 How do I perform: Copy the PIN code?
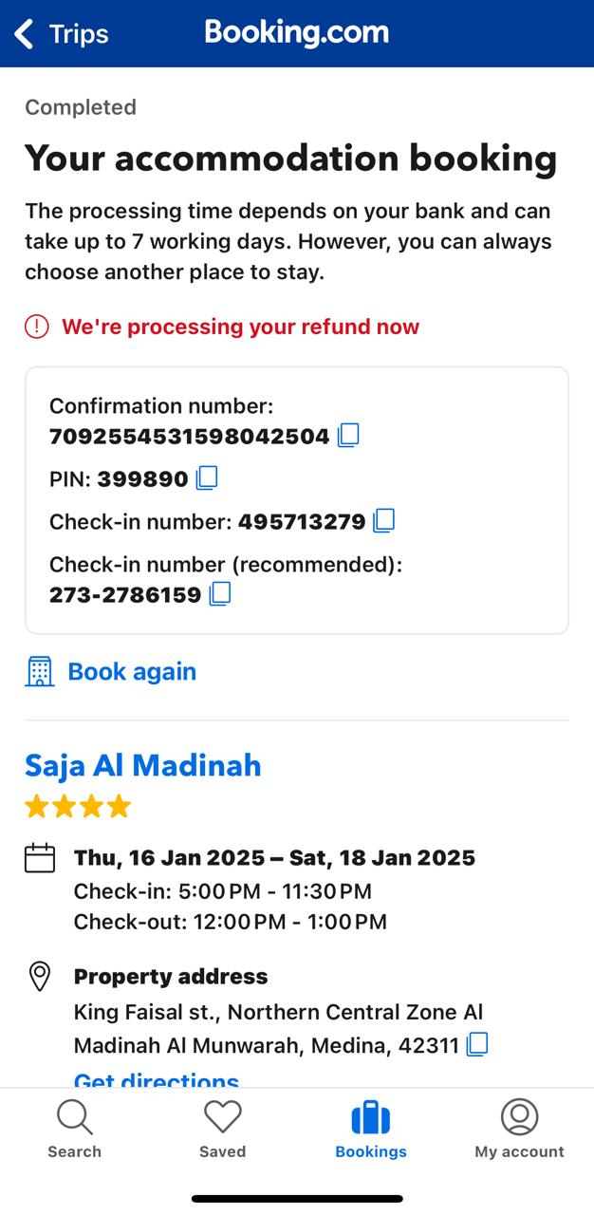coord(206,477)
